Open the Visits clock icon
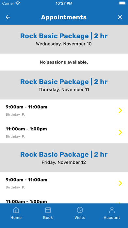Viewport: 128px width, 228px height. tap(80, 210)
